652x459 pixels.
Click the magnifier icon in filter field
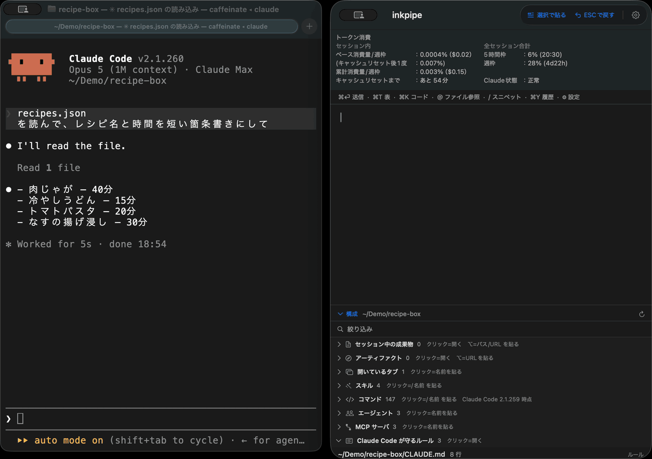click(x=340, y=329)
